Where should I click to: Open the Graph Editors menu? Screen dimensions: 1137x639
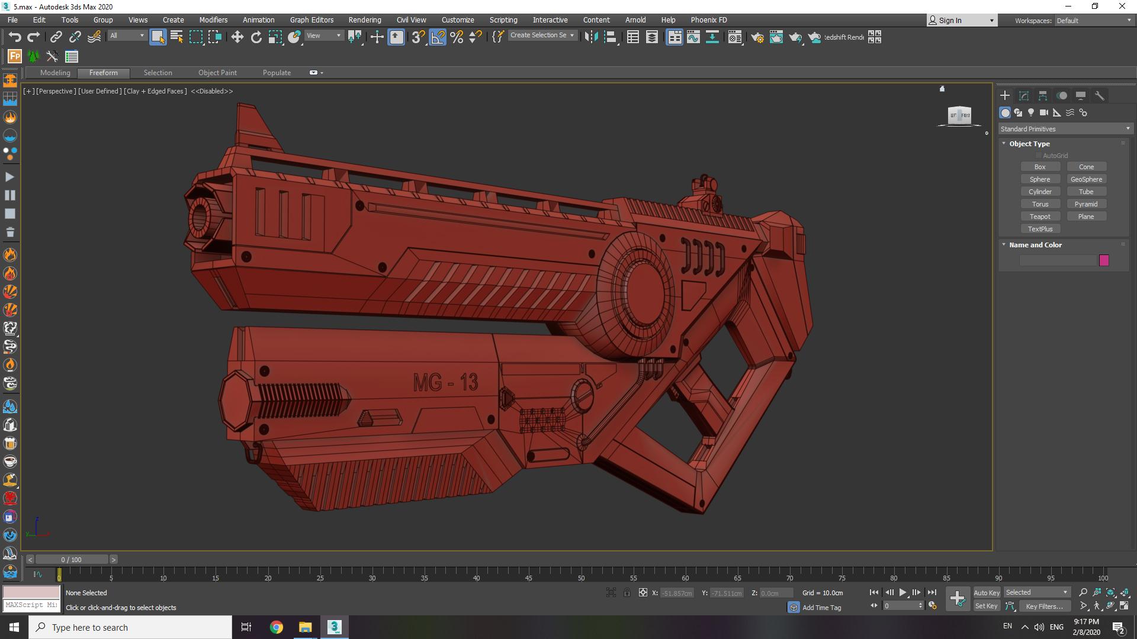[x=311, y=20]
